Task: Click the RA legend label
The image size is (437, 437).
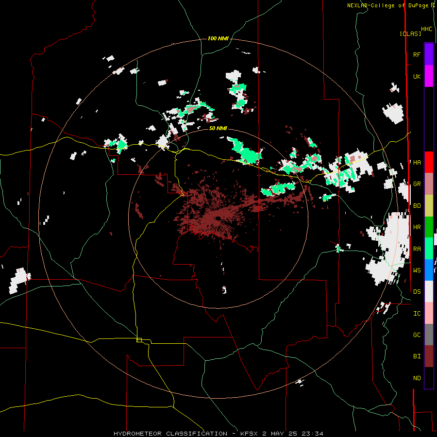Action: 417,249
